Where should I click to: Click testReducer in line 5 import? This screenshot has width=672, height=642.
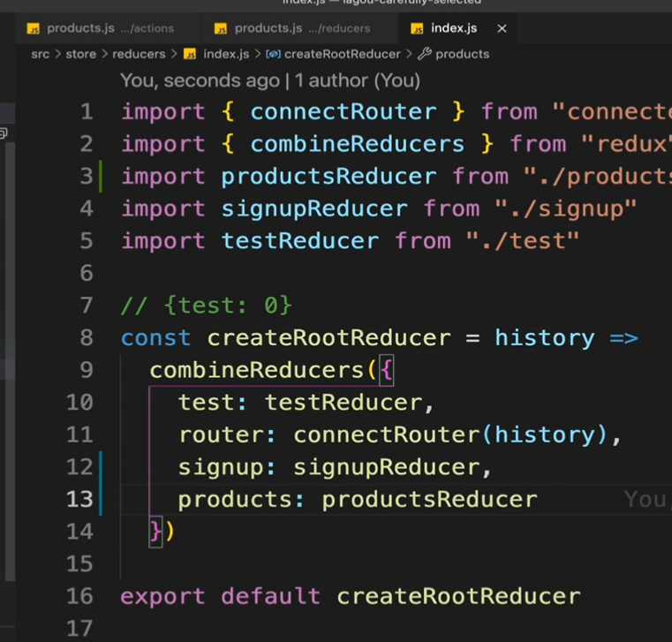click(300, 241)
